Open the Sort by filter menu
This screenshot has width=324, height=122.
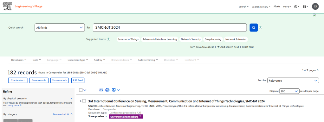point(100,60)
